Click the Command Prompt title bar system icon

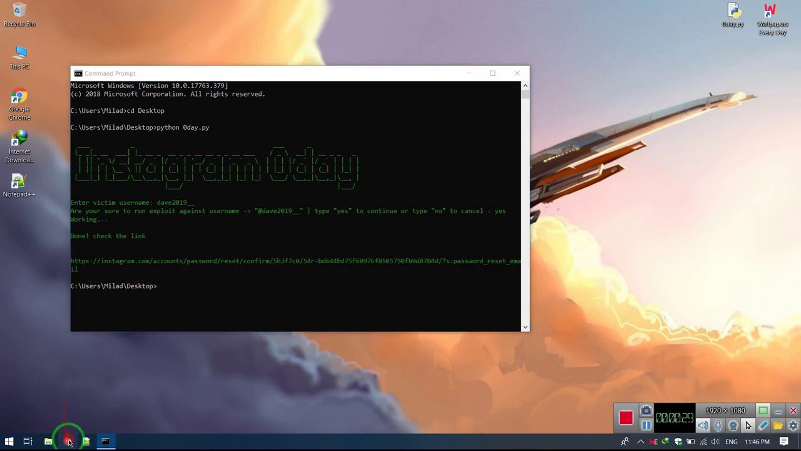coord(78,73)
